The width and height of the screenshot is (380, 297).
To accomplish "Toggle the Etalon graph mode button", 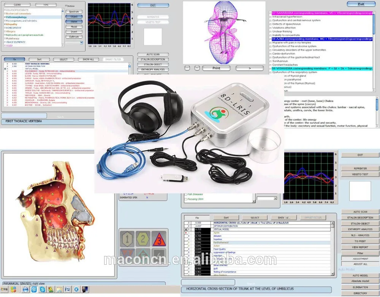I will pyautogui.click(x=74, y=22).
